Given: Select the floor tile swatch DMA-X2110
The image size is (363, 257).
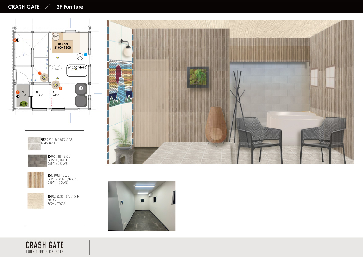Looking at the screenshot, I should click(x=34, y=143).
